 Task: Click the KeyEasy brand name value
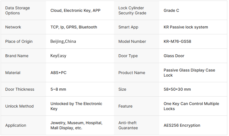[x=58, y=56]
